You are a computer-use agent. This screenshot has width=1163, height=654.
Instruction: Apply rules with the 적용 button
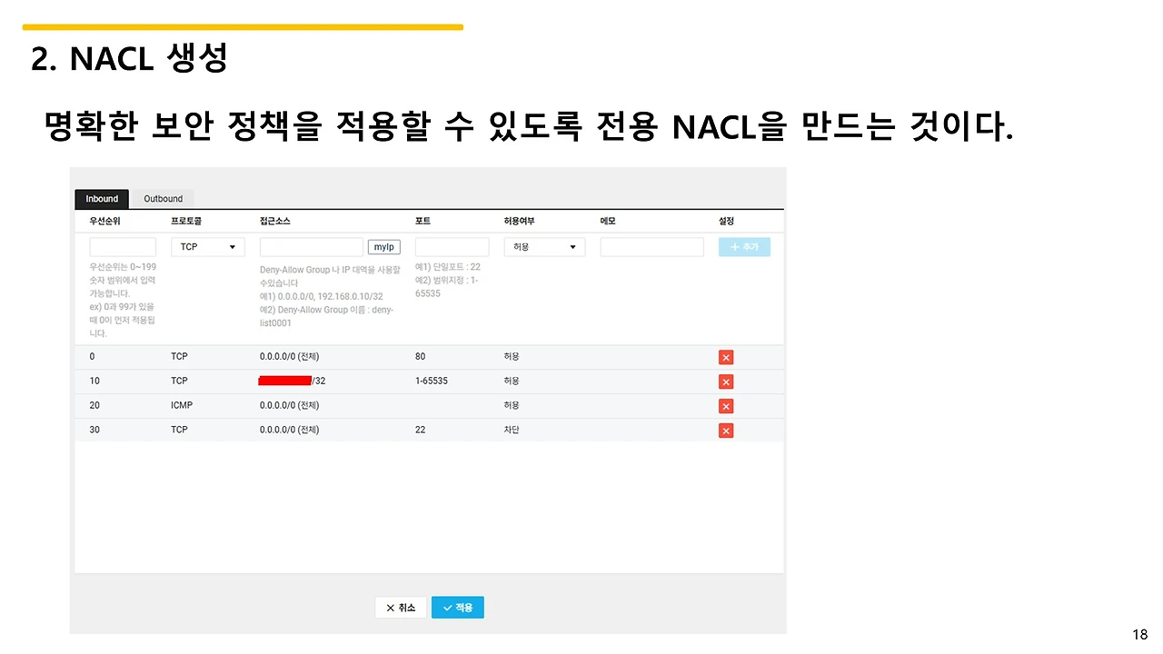(457, 608)
